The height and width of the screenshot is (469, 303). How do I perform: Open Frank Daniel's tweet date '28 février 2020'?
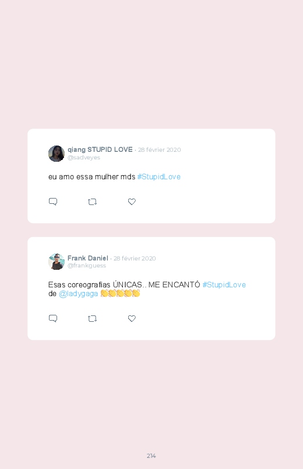point(135,258)
